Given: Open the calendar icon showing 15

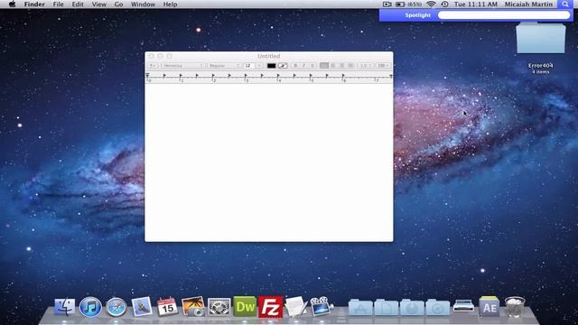Looking at the screenshot, I should 167,307.
